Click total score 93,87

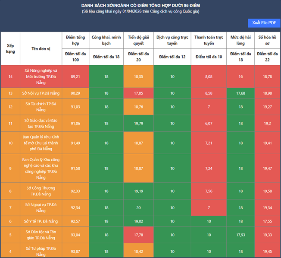coord(75,250)
